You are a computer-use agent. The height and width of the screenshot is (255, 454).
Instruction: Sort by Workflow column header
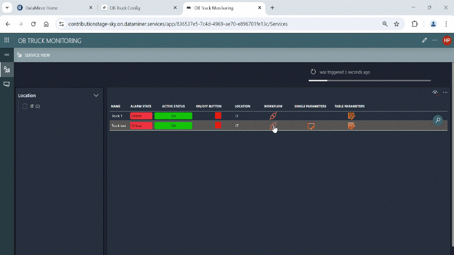273,106
